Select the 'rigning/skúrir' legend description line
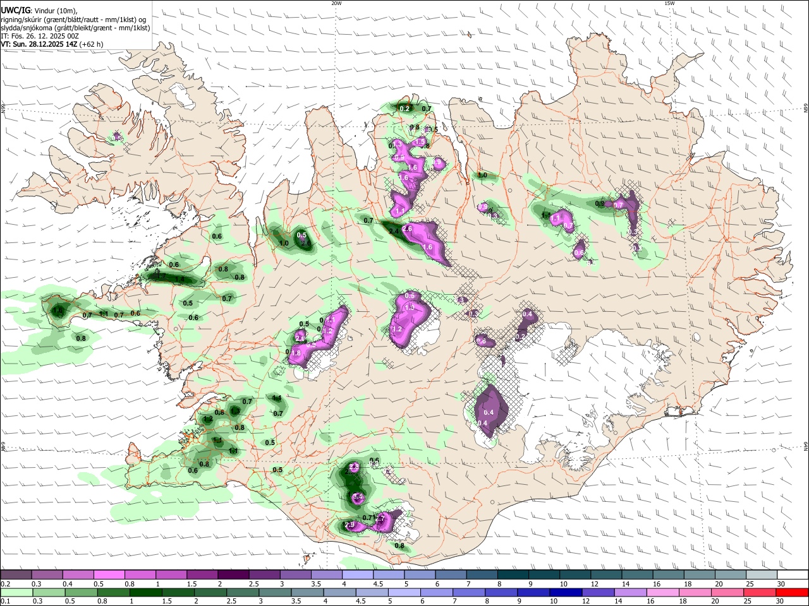This screenshot has height=606, width=809. coord(73,20)
